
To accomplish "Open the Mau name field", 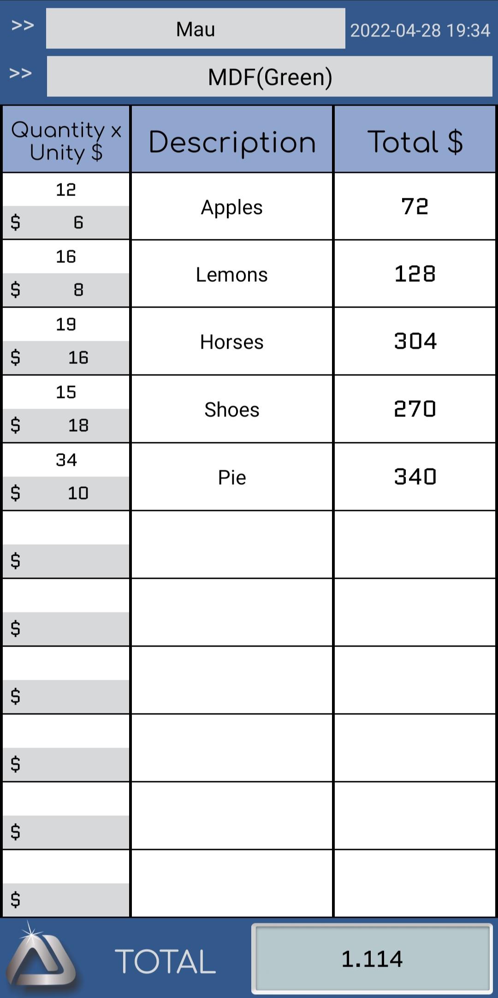I will pyautogui.click(x=196, y=29).
